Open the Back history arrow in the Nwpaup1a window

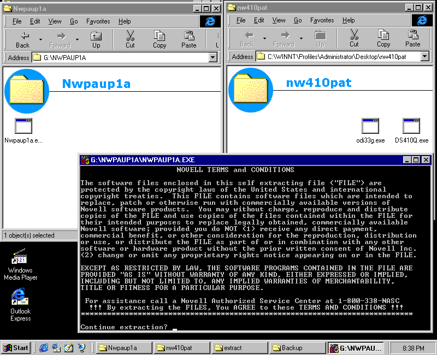pos(40,39)
